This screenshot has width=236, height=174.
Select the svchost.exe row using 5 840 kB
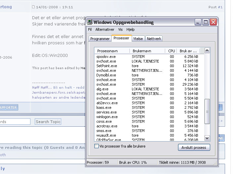(x=149, y=61)
